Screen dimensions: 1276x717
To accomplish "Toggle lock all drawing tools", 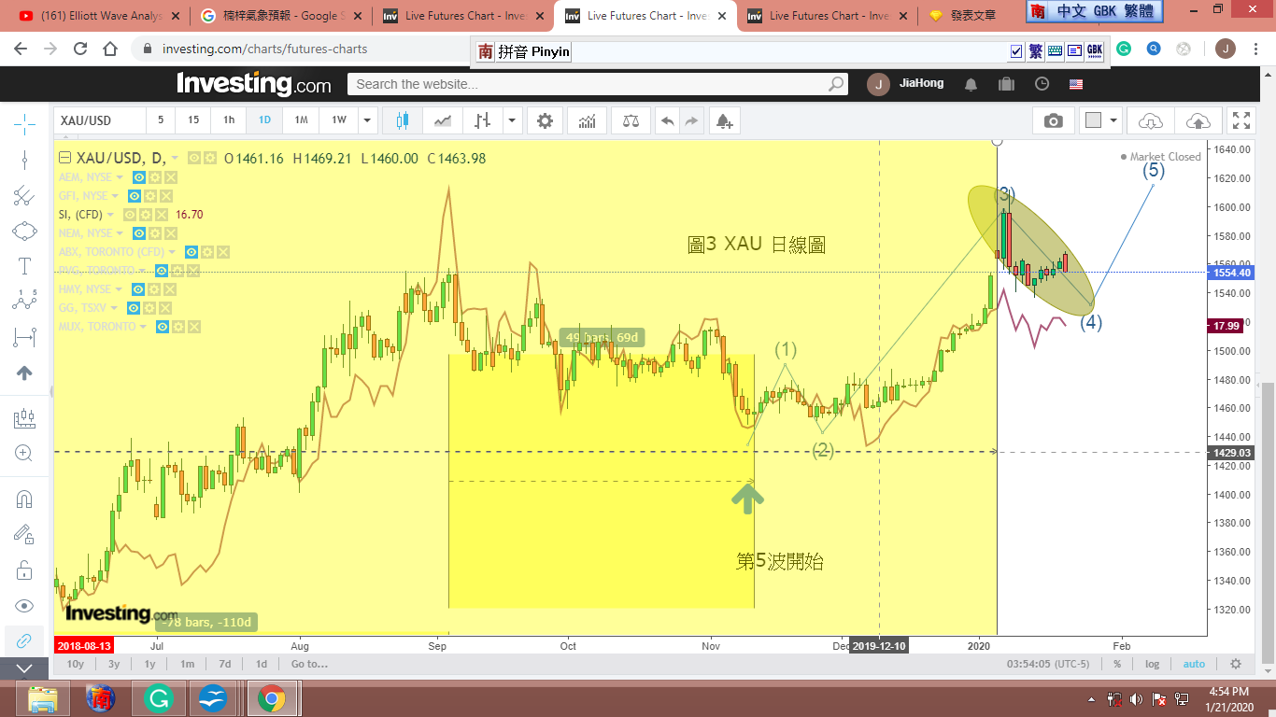I will (x=24, y=569).
